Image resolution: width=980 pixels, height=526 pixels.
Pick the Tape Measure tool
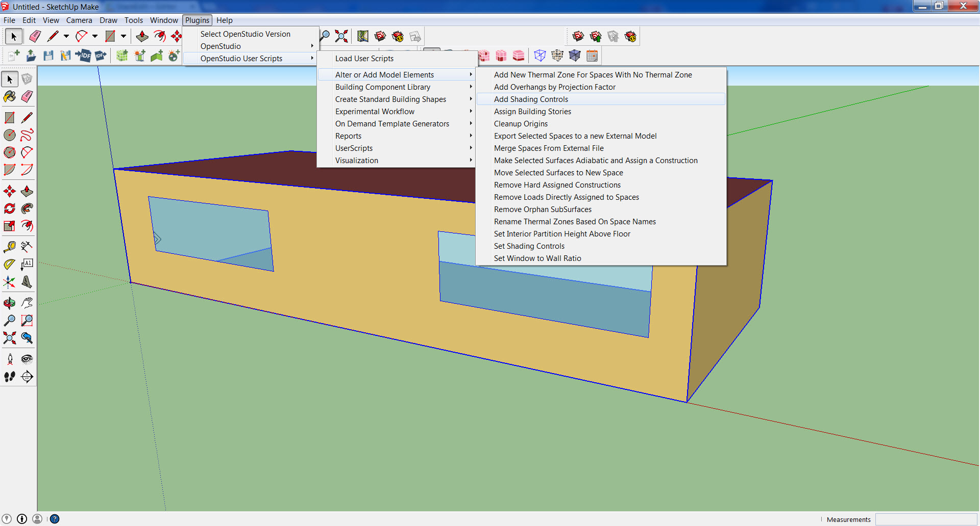pyautogui.click(x=10, y=247)
